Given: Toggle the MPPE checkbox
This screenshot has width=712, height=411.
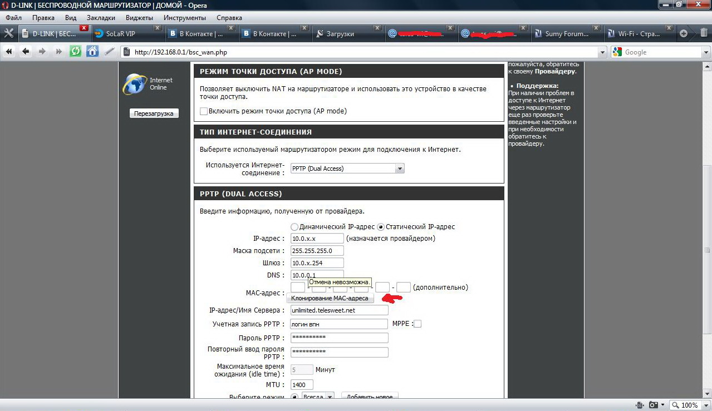Looking at the screenshot, I should pos(418,324).
